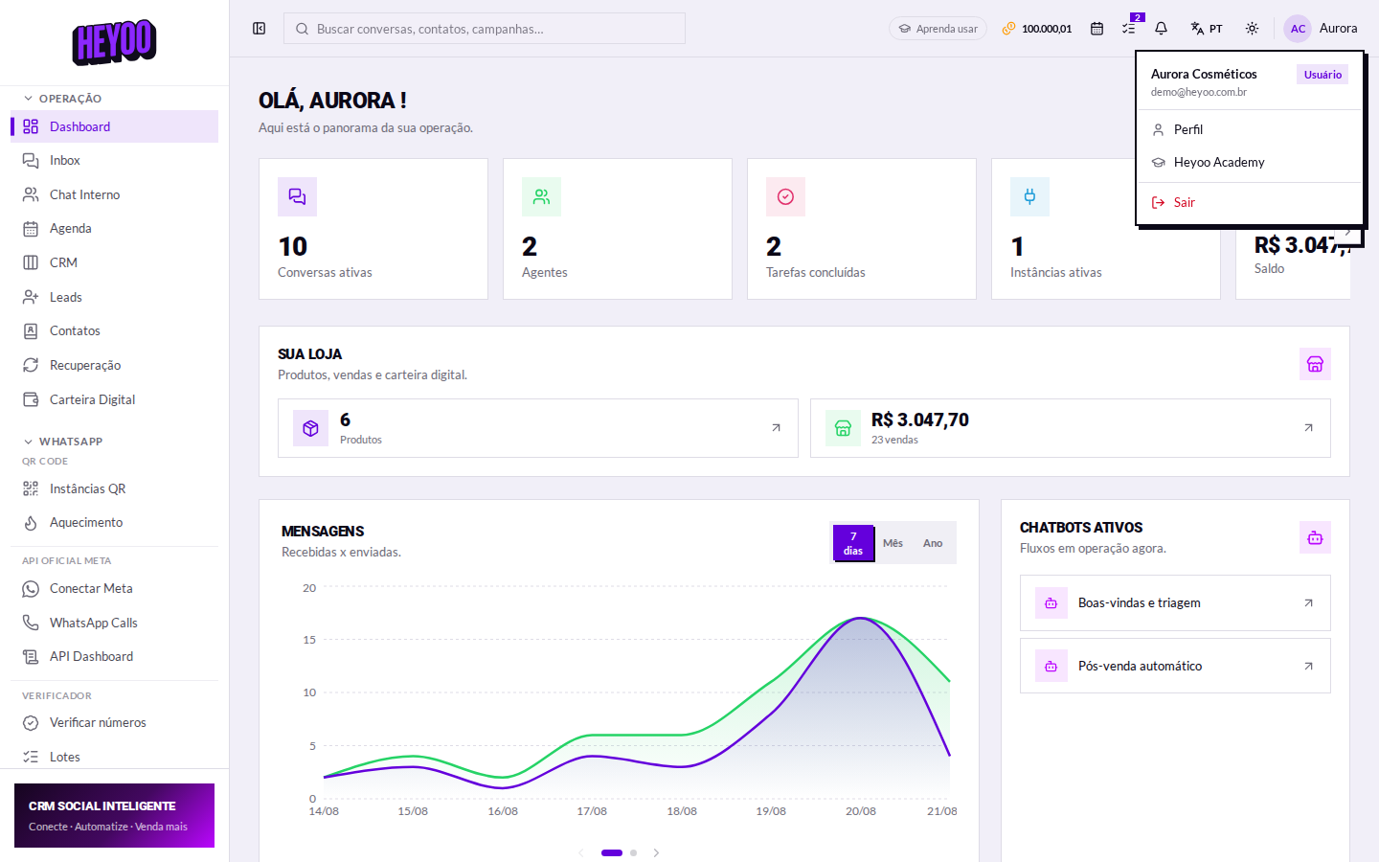Collapse the sidebar with the panel icon
1379x862 pixels.
(x=259, y=29)
